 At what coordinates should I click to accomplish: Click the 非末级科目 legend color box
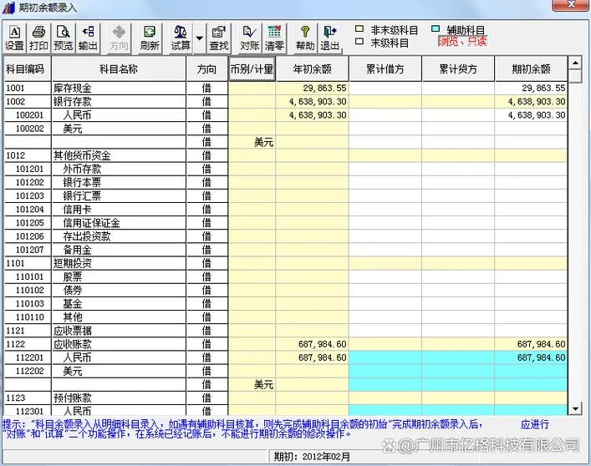point(360,28)
